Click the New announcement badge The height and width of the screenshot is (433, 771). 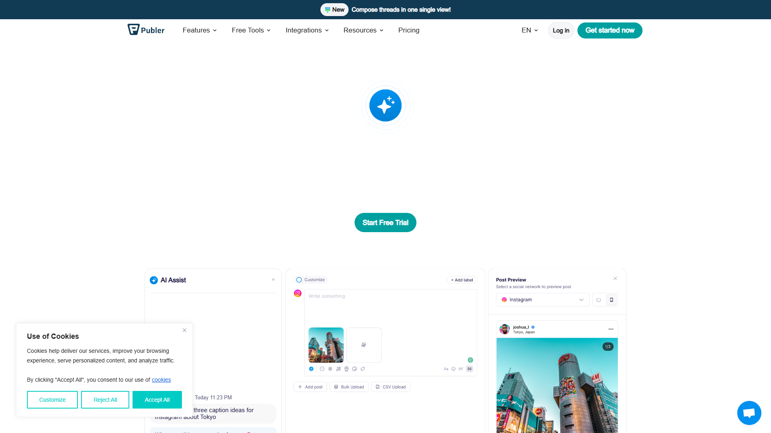[335, 10]
